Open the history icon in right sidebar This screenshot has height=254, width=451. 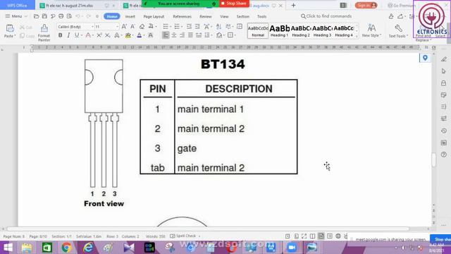pos(443,131)
